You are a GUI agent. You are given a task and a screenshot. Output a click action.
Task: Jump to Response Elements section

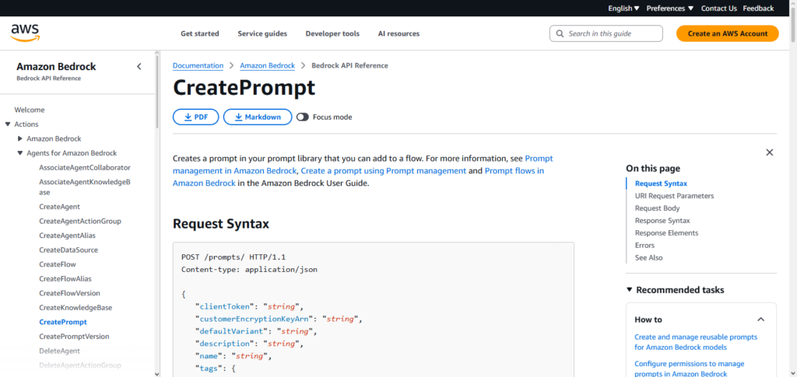pyautogui.click(x=666, y=233)
